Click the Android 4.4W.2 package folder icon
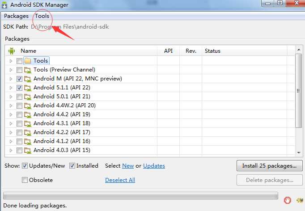305x211 pixels. pos(28,106)
